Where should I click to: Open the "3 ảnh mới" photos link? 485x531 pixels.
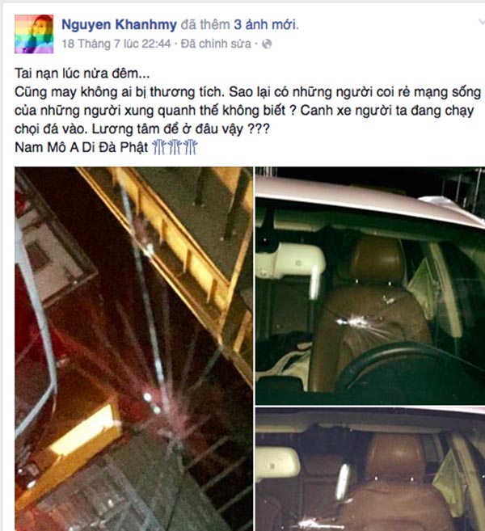pyautogui.click(x=266, y=25)
